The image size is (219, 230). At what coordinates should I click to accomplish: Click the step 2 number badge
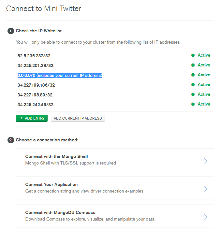click(x=10, y=140)
